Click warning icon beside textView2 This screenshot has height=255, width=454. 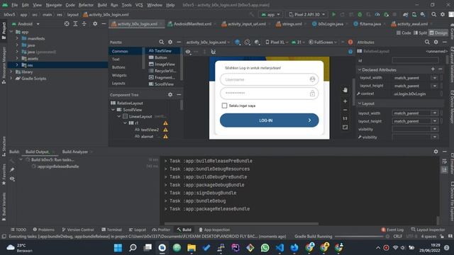pyautogui.click(x=165, y=130)
